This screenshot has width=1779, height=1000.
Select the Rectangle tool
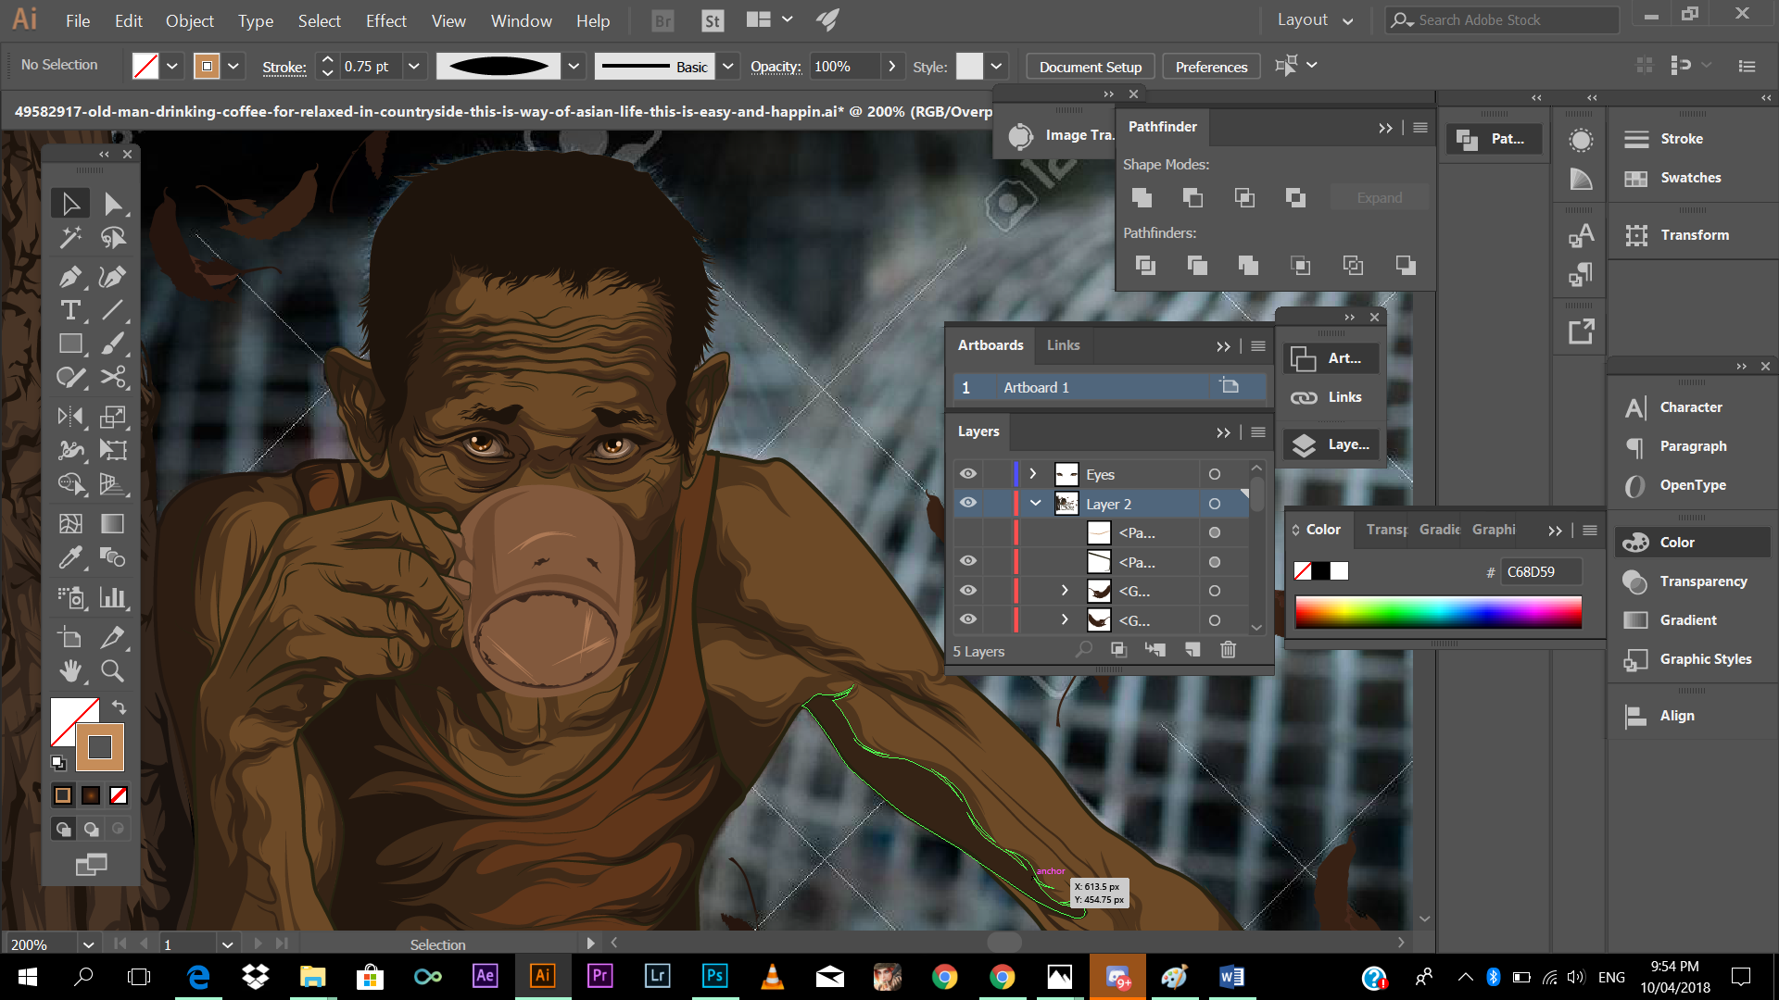click(x=70, y=344)
